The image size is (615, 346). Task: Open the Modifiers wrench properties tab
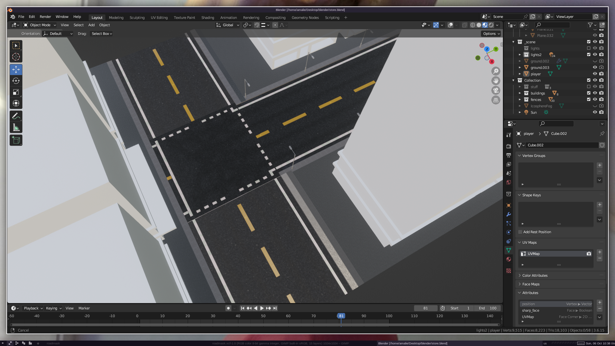[x=509, y=214]
